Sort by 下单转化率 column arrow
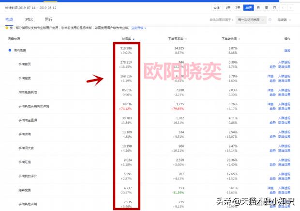 click(239, 39)
